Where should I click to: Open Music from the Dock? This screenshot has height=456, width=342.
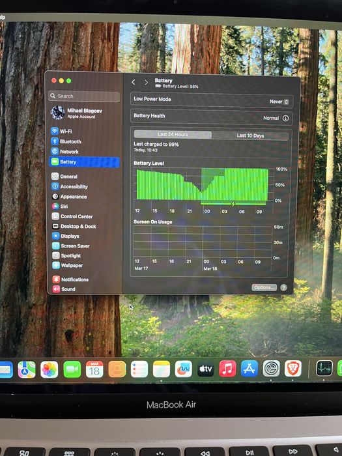pos(227,369)
